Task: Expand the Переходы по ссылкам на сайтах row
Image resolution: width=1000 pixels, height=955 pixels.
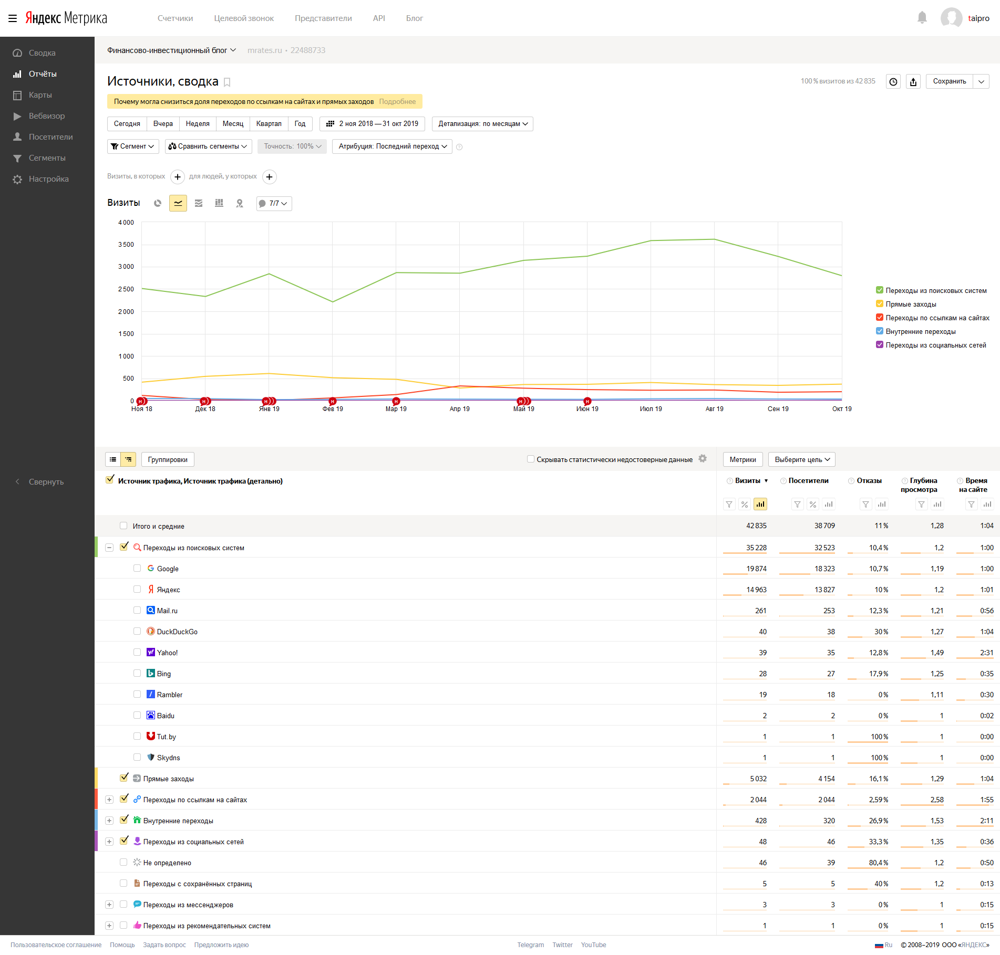Action: [109, 800]
